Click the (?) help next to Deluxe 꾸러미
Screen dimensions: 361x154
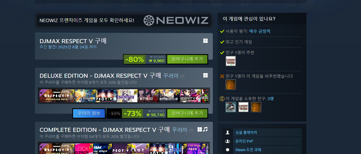[182, 76]
